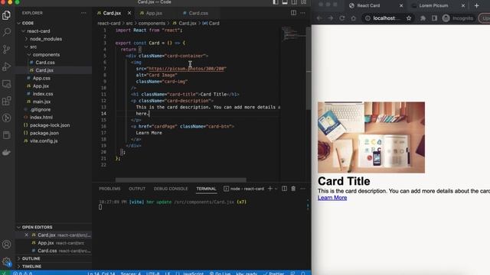This screenshot has height=275, width=490.
Task: Open vite.config.js in file explorer
Action: [x=44, y=141]
